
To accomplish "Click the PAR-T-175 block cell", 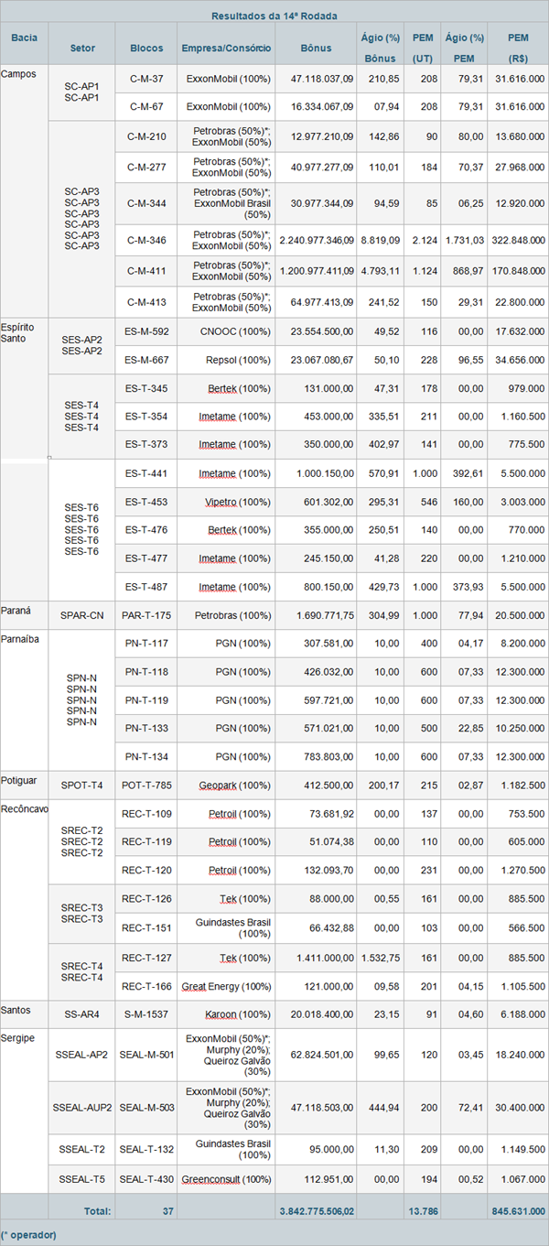I will (146, 614).
